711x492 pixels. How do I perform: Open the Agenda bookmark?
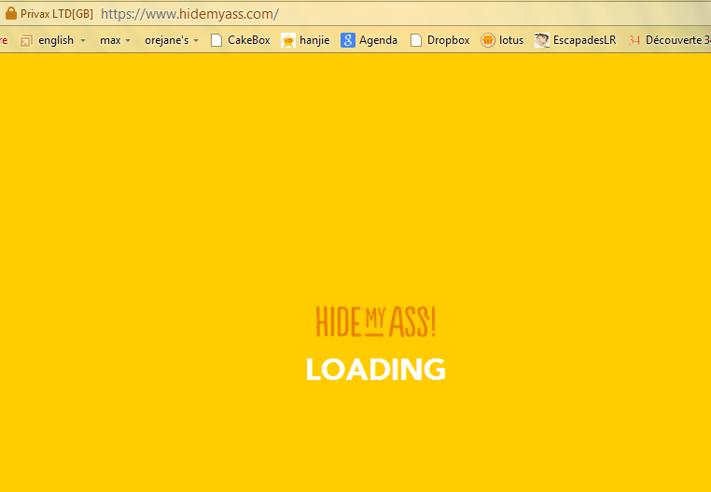[369, 40]
